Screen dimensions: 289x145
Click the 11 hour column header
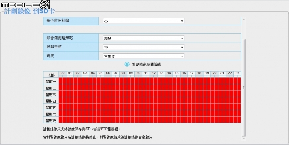pyautogui.click(x=146, y=73)
